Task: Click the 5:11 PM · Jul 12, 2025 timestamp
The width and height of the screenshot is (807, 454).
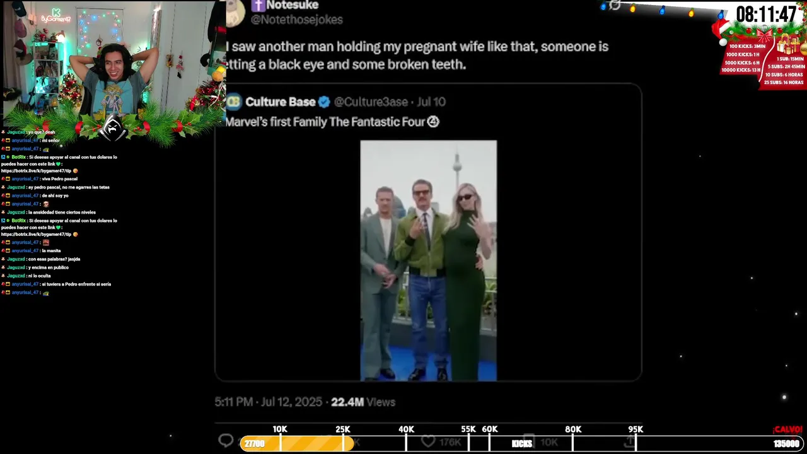Action: tap(269, 402)
